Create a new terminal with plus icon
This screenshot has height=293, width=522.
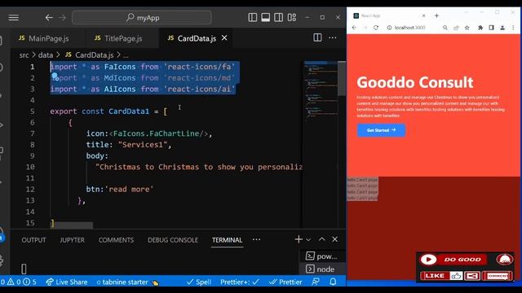click(x=299, y=239)
